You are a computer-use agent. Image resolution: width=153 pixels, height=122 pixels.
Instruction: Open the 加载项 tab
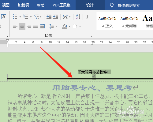[23, 5]
